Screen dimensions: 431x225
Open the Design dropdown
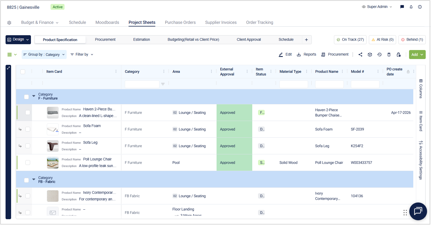[x=18, y=40]
